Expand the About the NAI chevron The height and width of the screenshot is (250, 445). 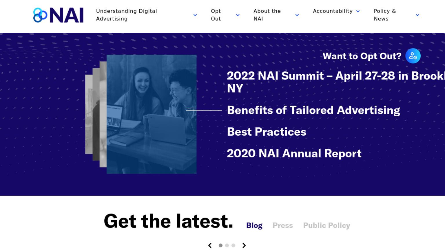297,15
